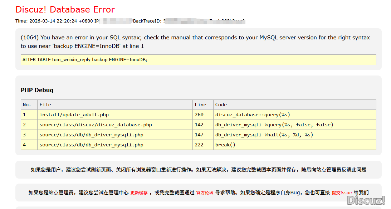Click the "Line" column header
391x209 pixels.
[200, 105]
